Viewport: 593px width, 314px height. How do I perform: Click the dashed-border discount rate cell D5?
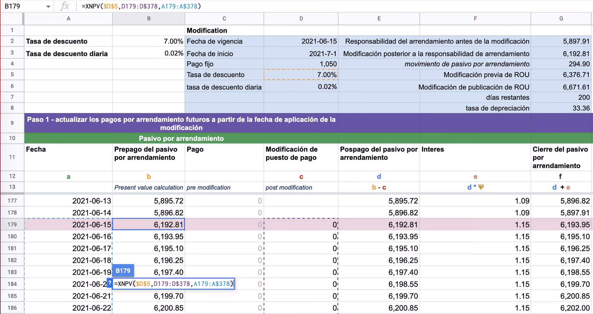click(301, 75)
